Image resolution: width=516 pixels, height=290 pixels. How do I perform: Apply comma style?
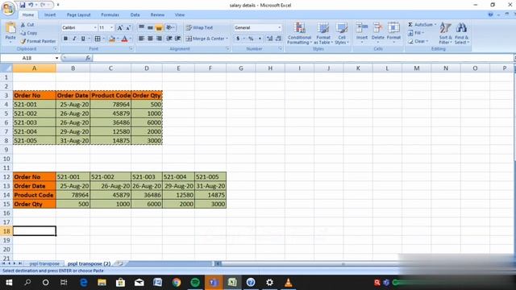point(260,39)
